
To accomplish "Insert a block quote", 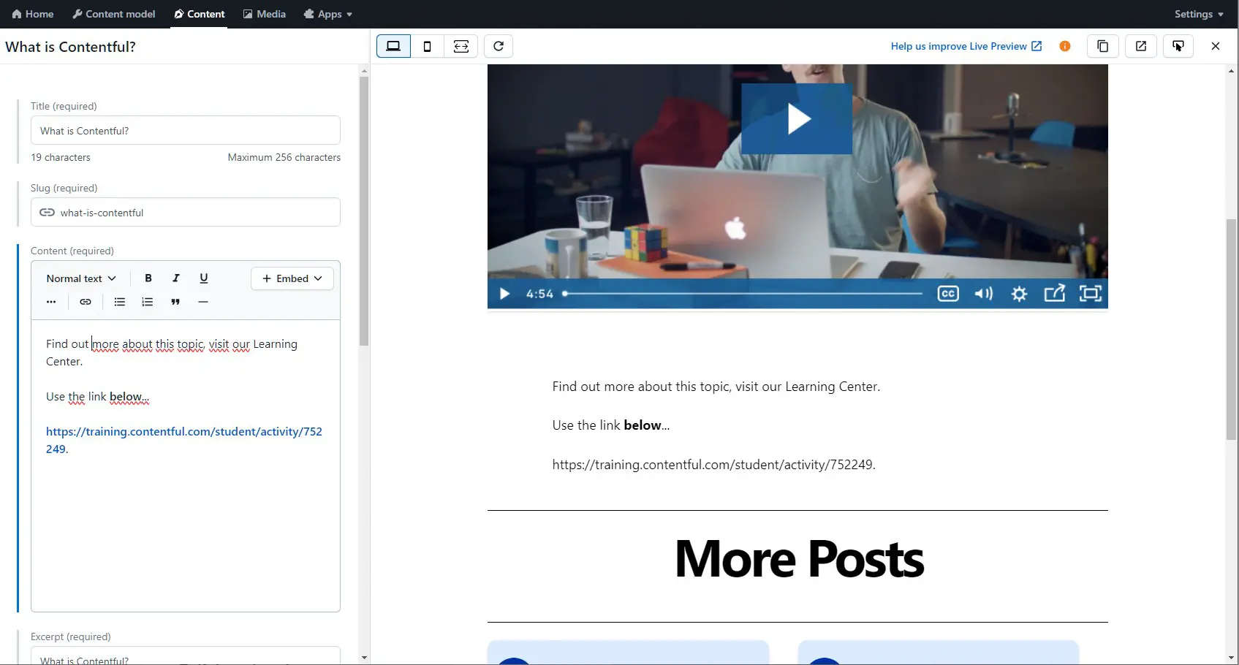I will click(x=175, y=302).
